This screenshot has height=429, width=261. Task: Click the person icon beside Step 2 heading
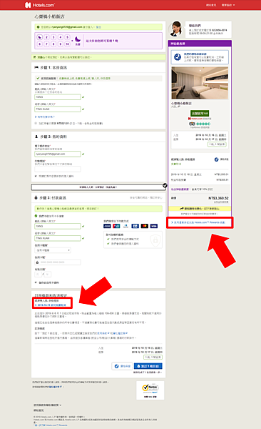tap(36, 137)
